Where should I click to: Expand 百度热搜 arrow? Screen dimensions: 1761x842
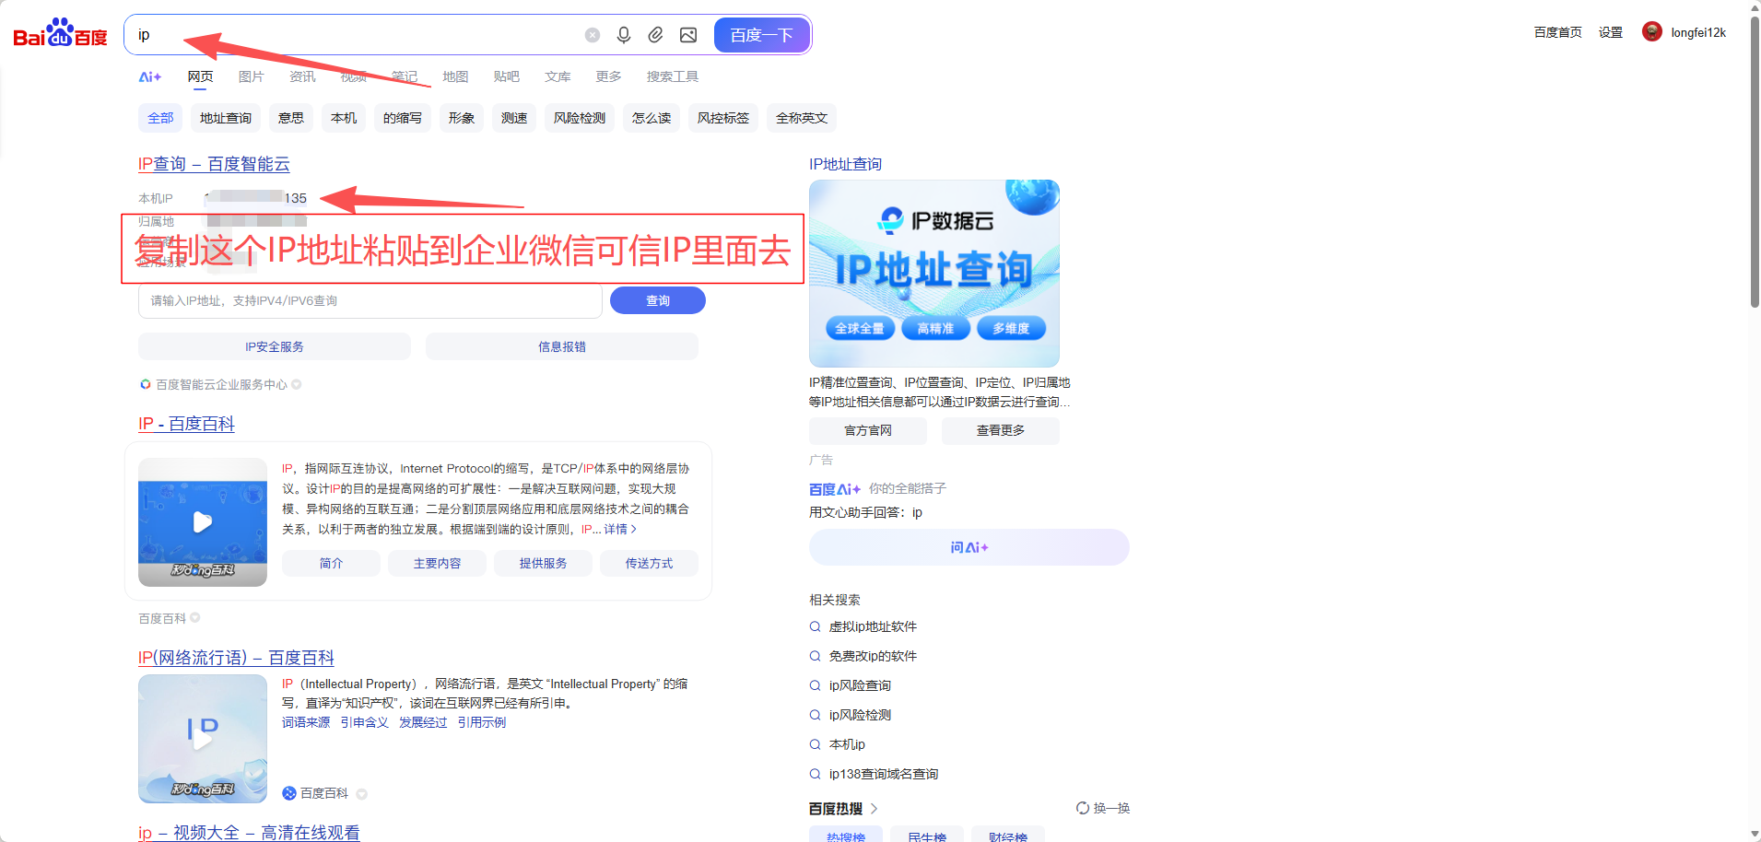coord(874,809)
